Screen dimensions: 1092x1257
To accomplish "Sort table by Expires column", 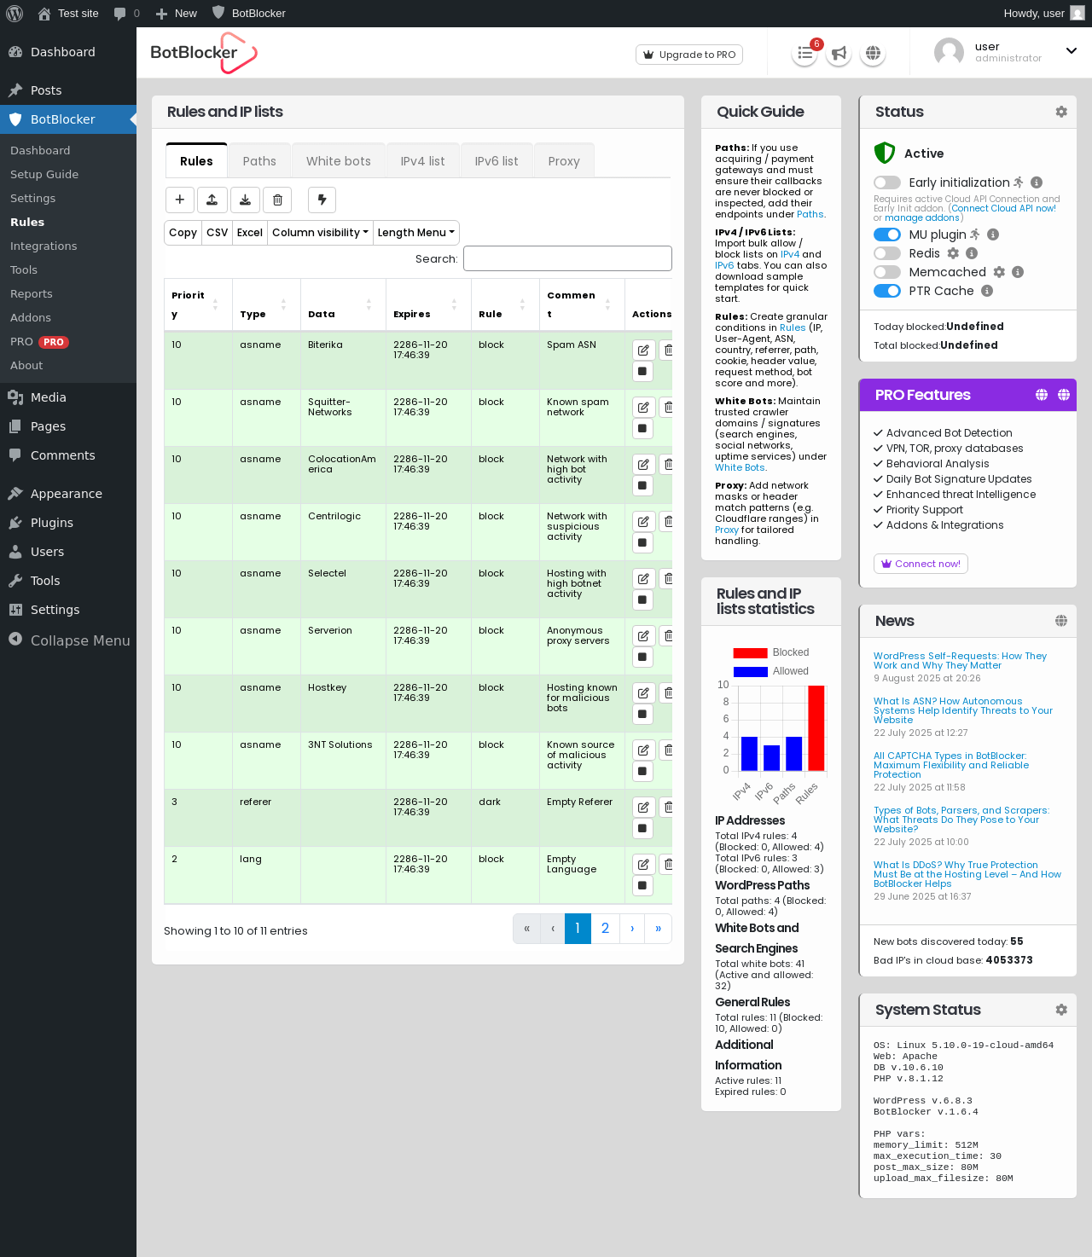I will (428, 304).
